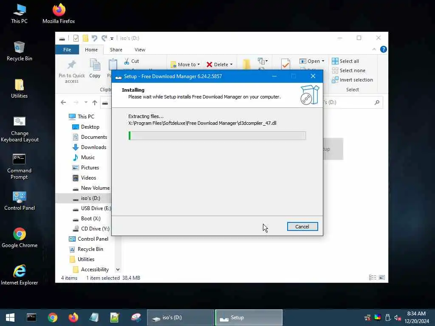Select Pictures in navigation pane
Viewport: 435px width, 326px height.
pos(86,167)
